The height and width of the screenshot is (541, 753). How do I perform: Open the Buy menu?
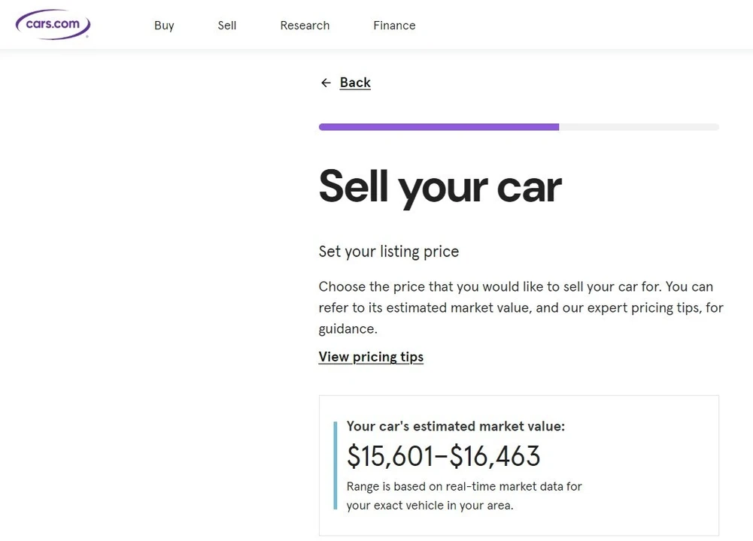coord(164,26)
